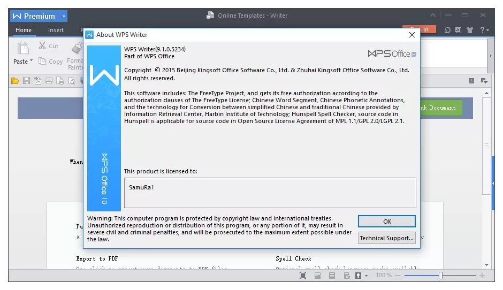Click the Export to PDF toolbar icon
The width and height of the screenshot is (503, 290).
(x=37, y=81)
